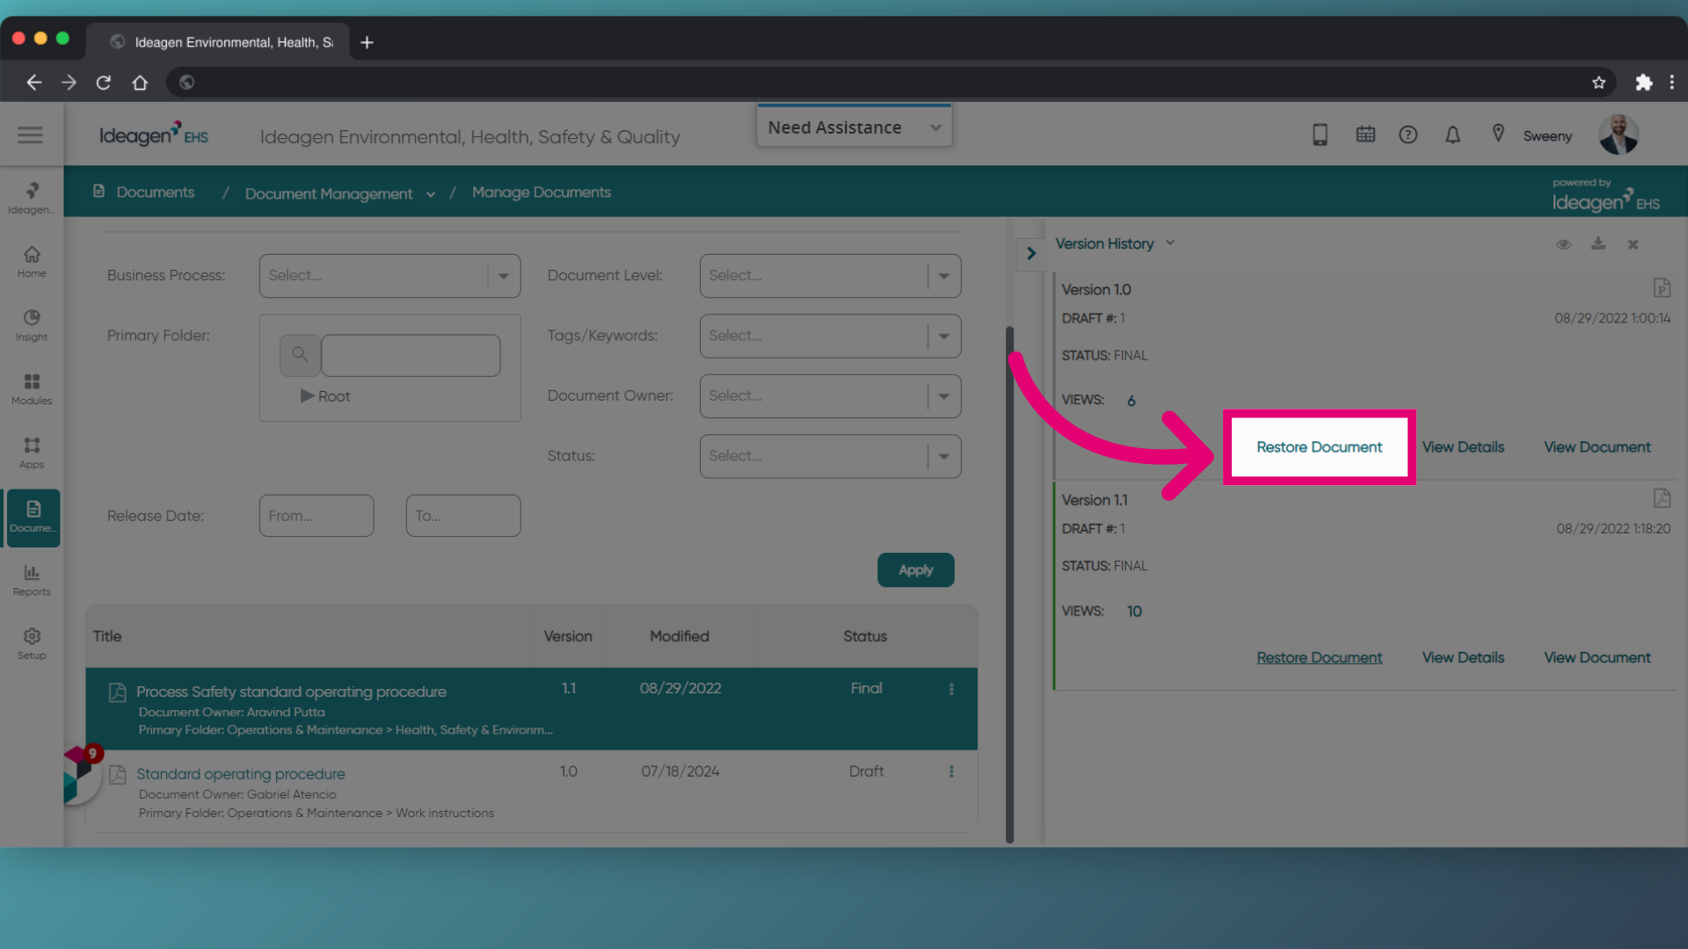Viewport: 1688px width, 949px height.
Task: Open the hamburger navigation menu
Action: click(30, 134)
